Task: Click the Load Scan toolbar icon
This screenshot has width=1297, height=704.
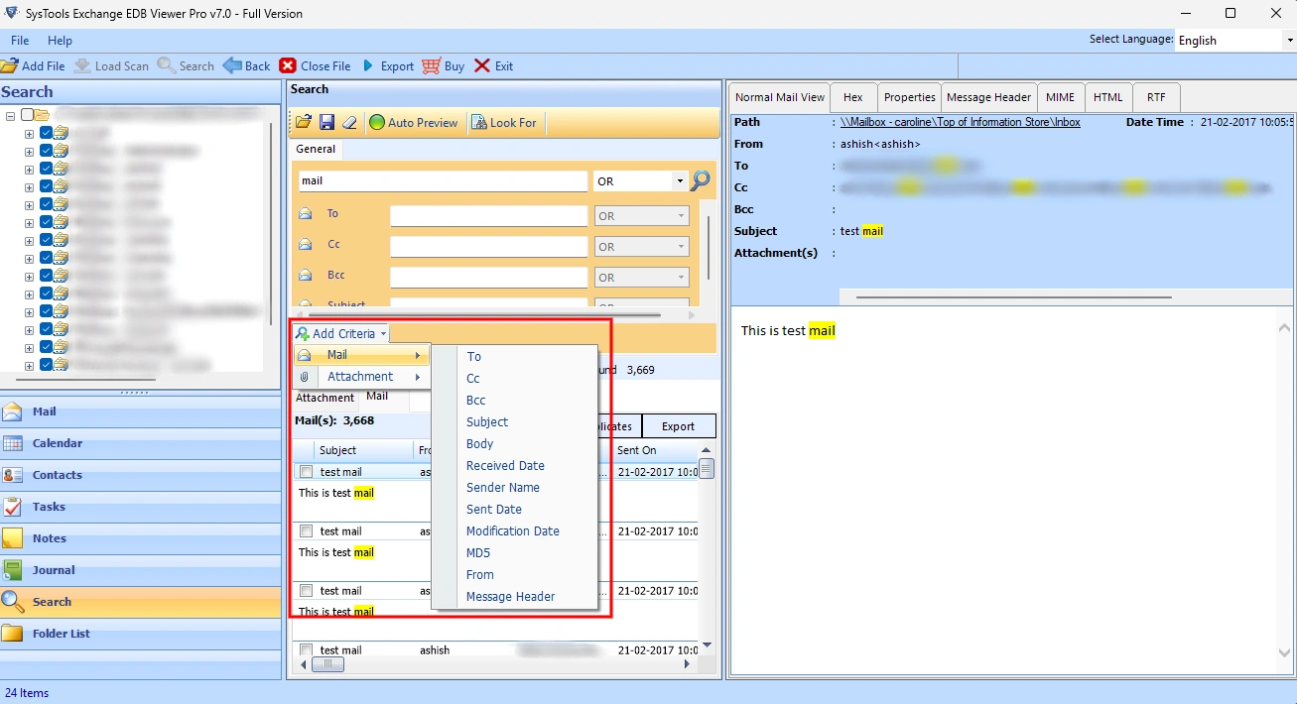Action: pyautogui.click(x=81, y=66)
